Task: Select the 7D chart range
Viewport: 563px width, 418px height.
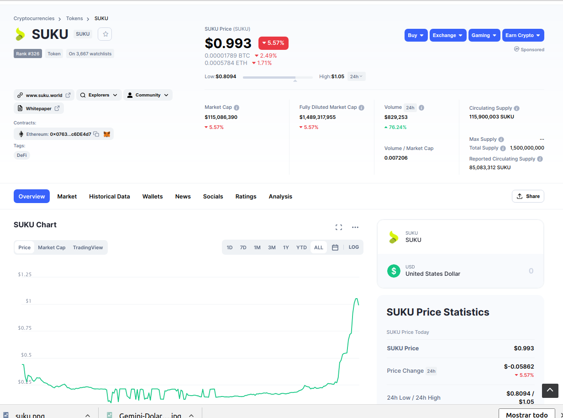Action: coord(243,247)
